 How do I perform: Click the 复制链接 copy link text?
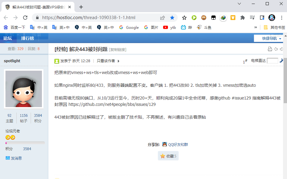pos(118,50)
